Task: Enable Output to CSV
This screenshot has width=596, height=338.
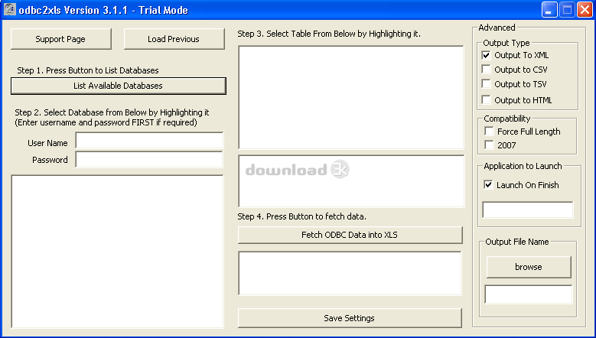Action: (x=486, y=69)
